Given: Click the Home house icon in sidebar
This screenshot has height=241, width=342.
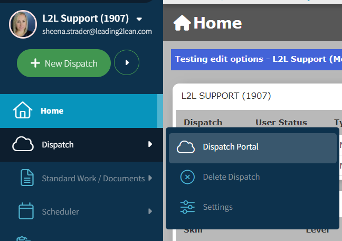Looking at the screenshot, I should pyautogui.click(x=23, y=111).
